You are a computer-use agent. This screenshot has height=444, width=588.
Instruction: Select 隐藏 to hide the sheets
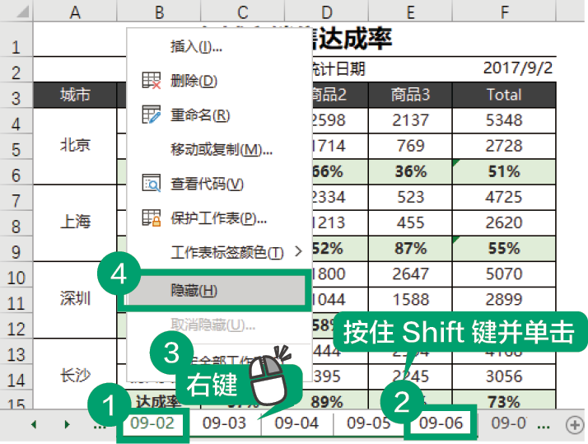(x=194, y=290)
